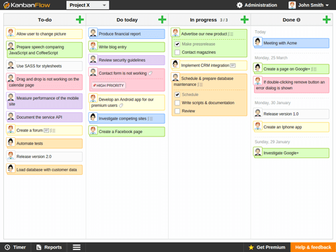Image resolution: width=336 pixels, height=252 pixels.
Task: Click the Reports document icon
Action: coord(39,247)
